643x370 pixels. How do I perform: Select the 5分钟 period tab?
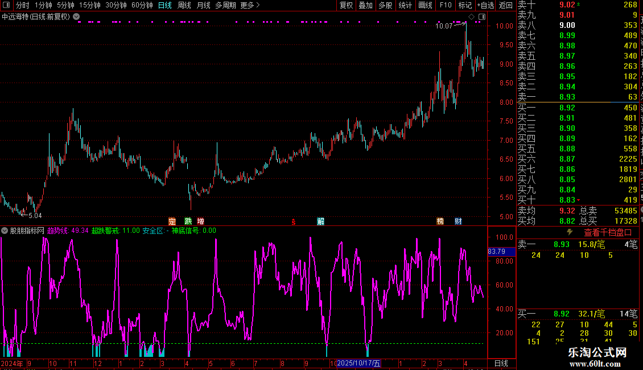point(65,5)
